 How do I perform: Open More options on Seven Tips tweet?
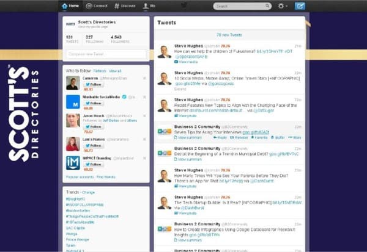click(x=295, y=138)
